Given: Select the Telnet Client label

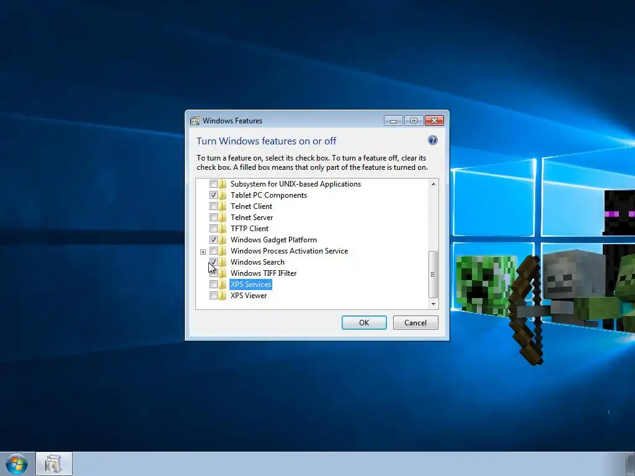Looking at the screenshot, I should 251,206.
